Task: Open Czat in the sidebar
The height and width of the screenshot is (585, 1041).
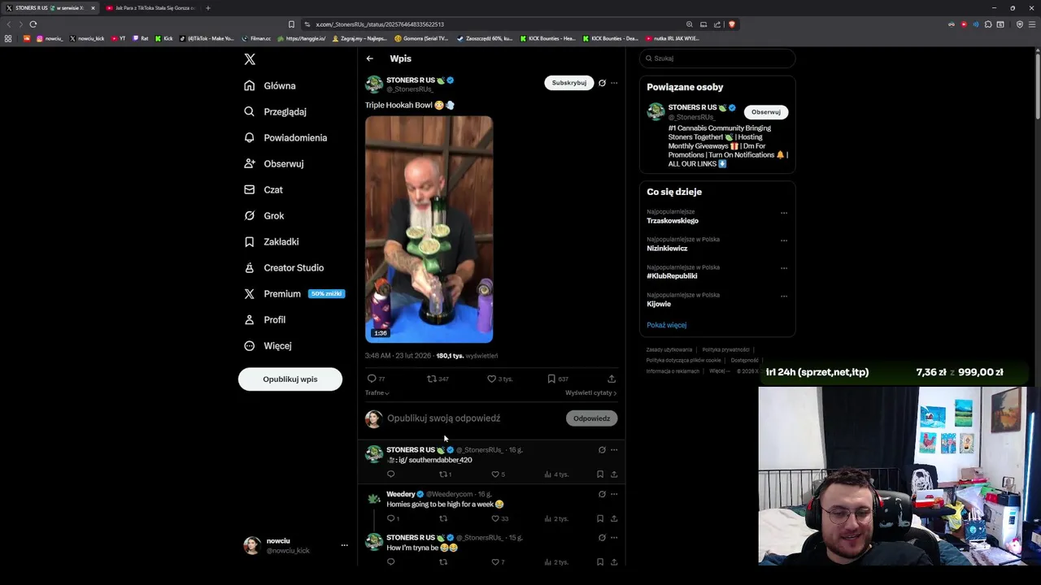Action: (x=264, y=189)
